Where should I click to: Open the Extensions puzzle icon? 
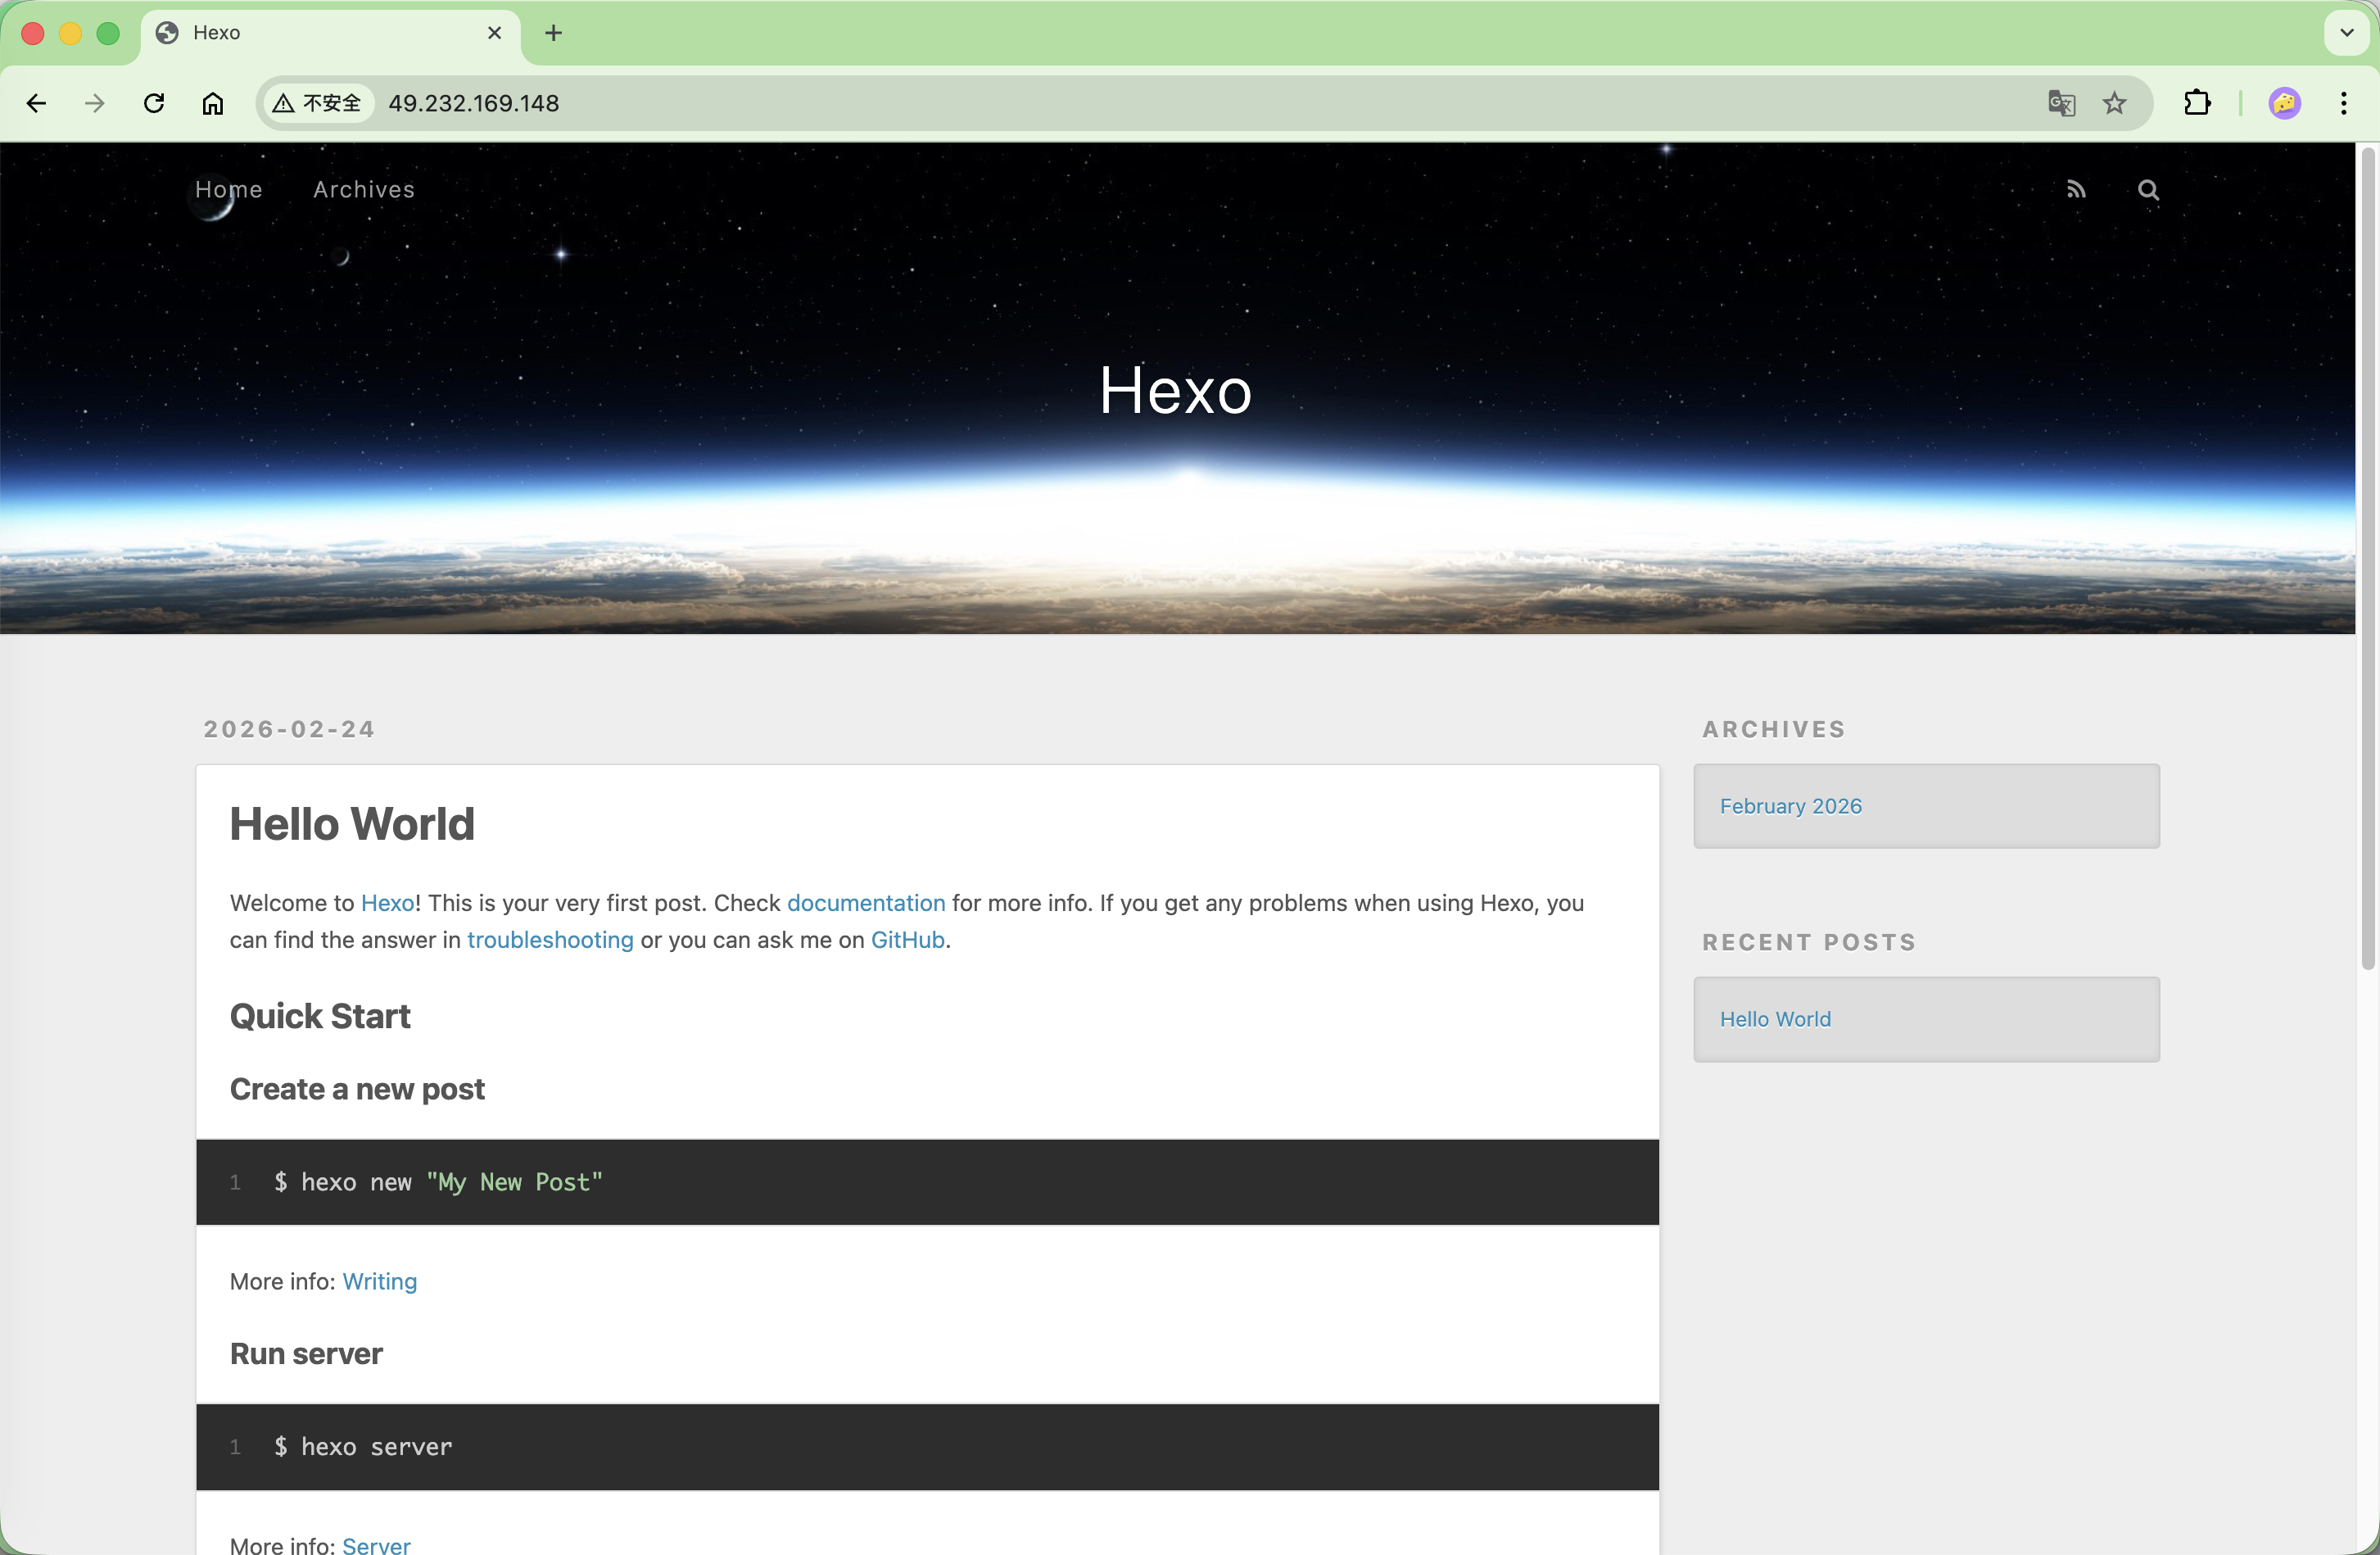coord(2197,103)
